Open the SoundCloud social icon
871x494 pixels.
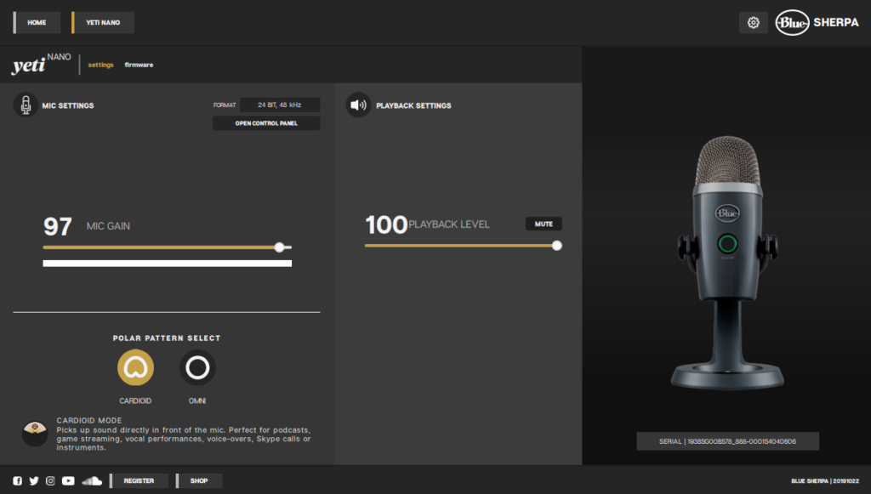[x=92, y=480]
